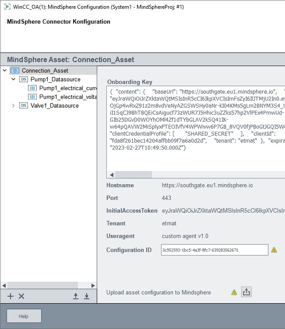Click the delete X icon below tree

[21, 296]
